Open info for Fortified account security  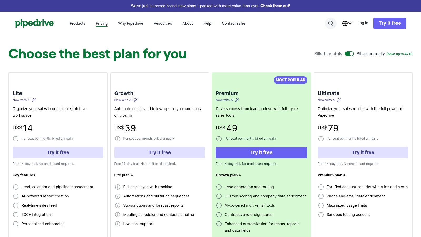(321, 187)
